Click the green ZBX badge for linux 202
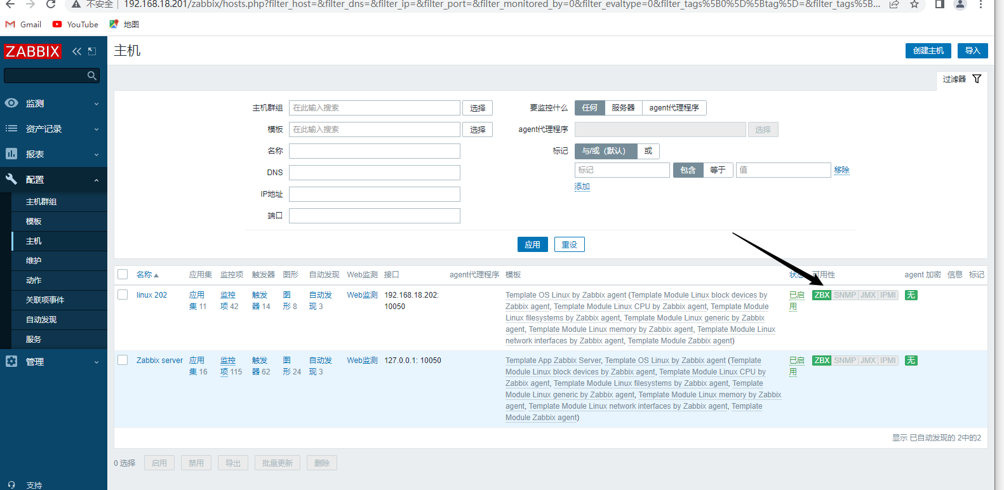This screenshot has width=1004, height=490. 822,295
